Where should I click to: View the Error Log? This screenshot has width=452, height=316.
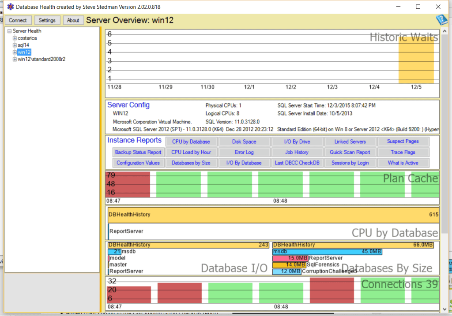click(x=244, y=152)
